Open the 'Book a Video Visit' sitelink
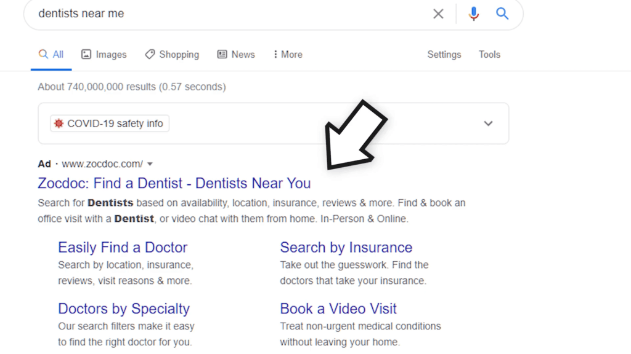The image size is (631, 354). [x=338, y=309]
